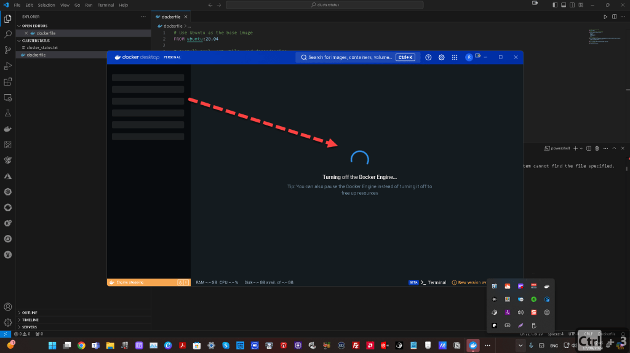Go back with VS Code navigation arrow
The image size is (630, 353).
[210, 5]
